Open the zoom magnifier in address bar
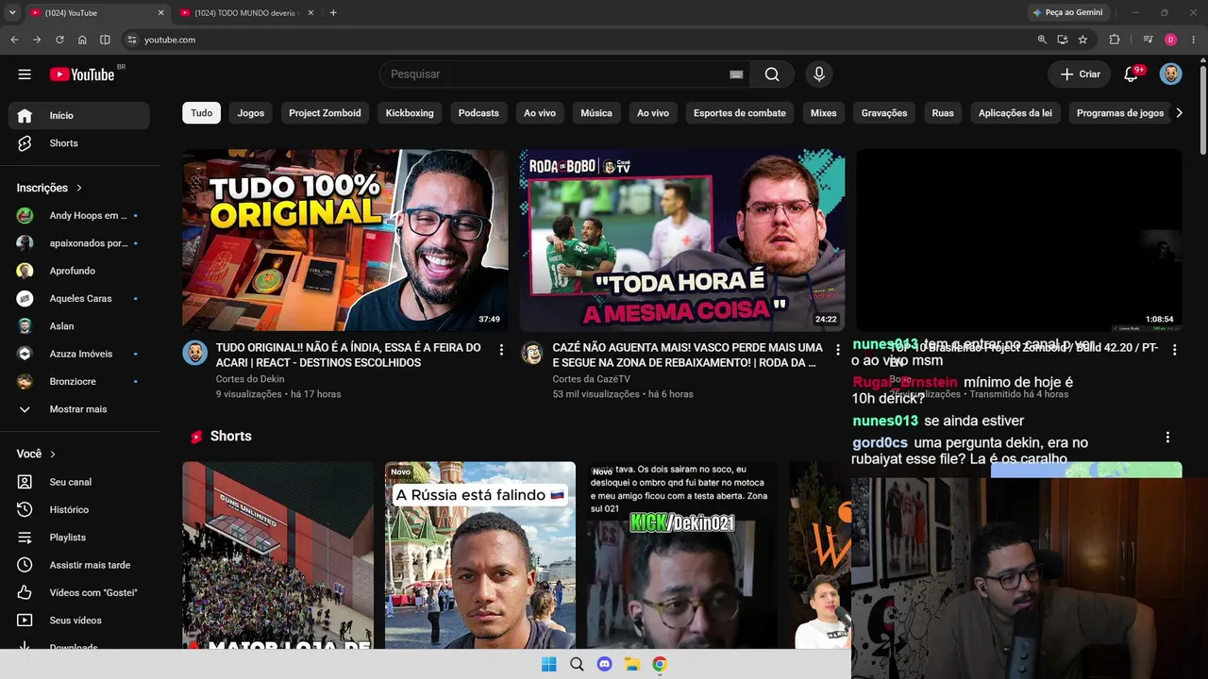Screen dimensions: 1208x679 pyautogui.click(x=1042, y=40)
